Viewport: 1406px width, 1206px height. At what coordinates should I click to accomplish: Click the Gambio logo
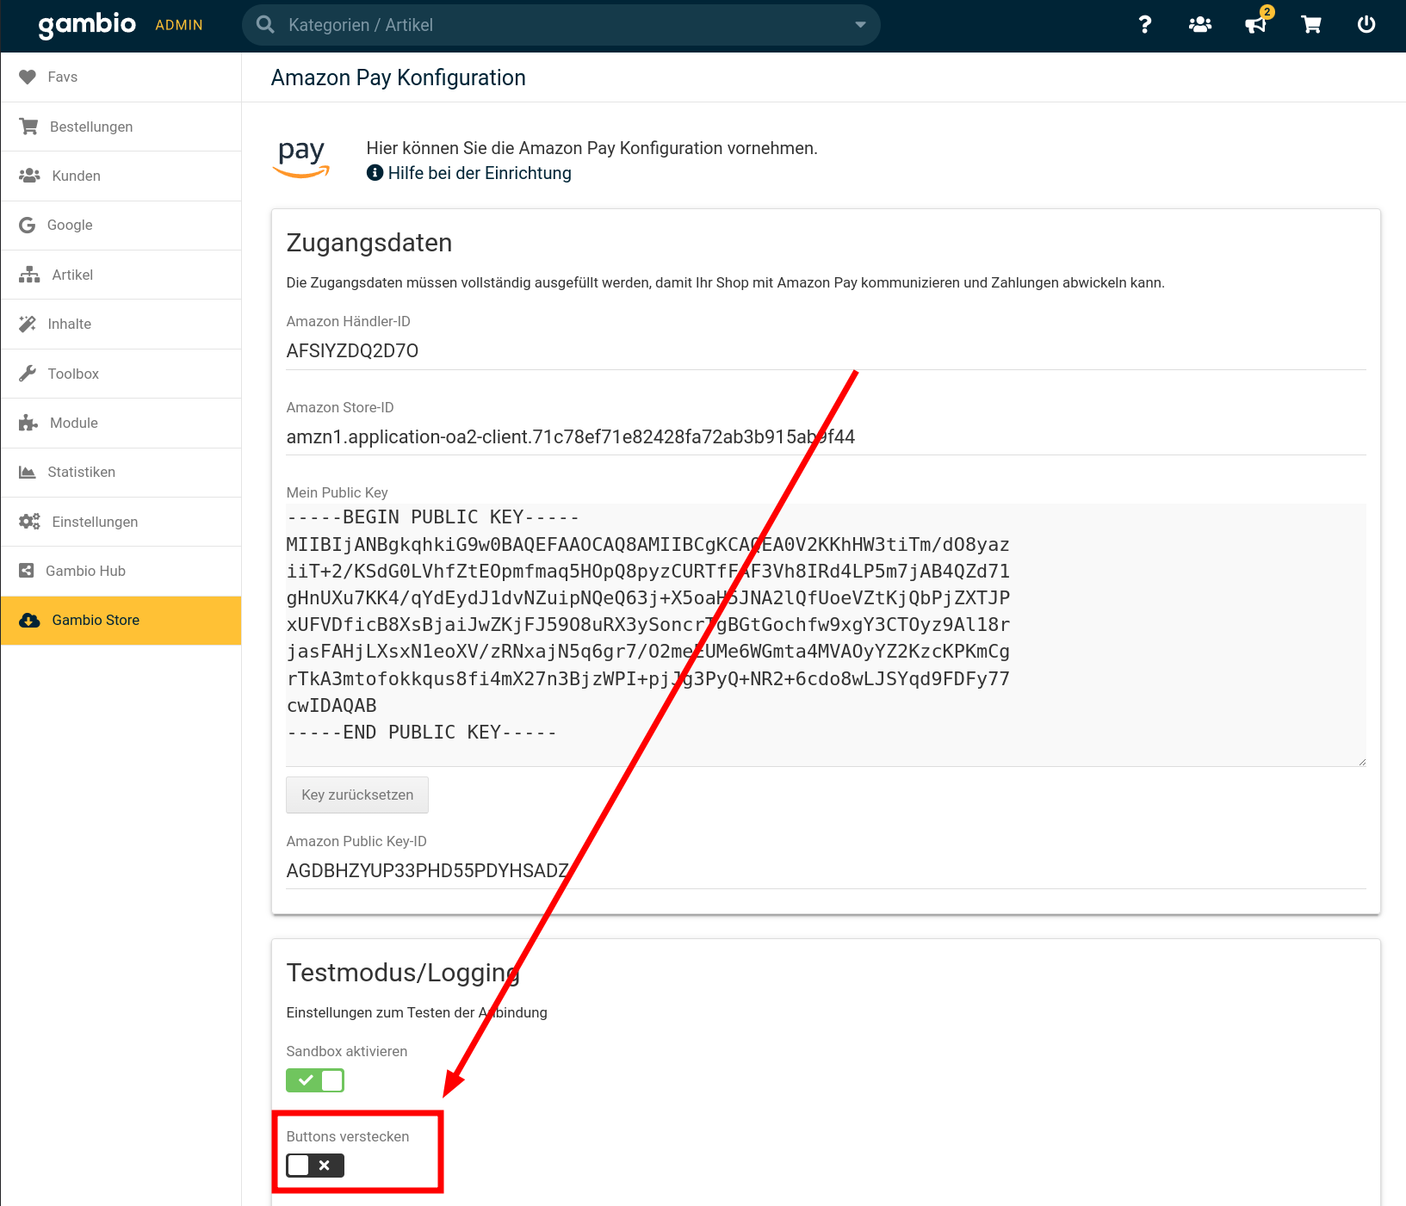coord(87,25)
